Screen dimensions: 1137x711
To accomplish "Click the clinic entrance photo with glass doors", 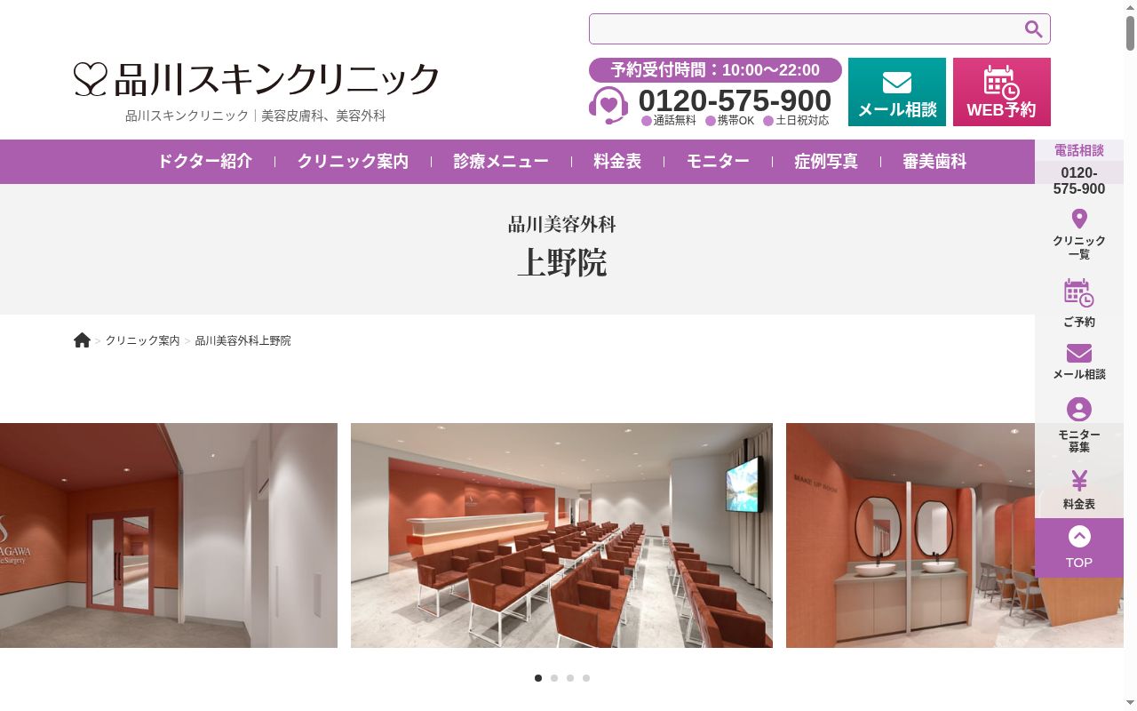I will [x=169, y=535].
